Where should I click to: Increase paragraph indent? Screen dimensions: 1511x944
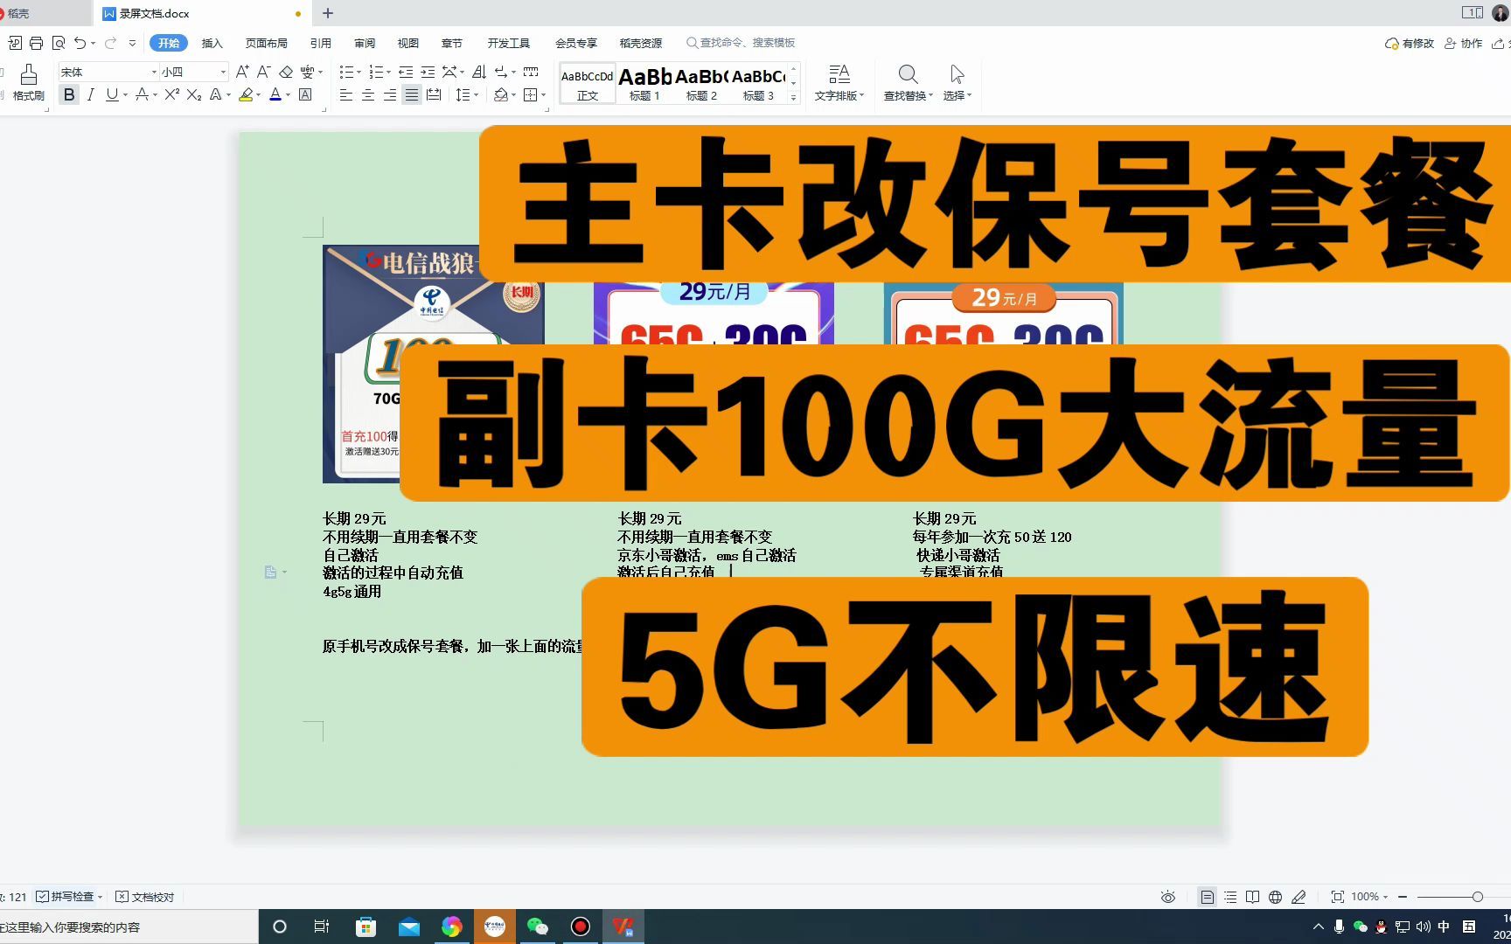pos(428,72)
